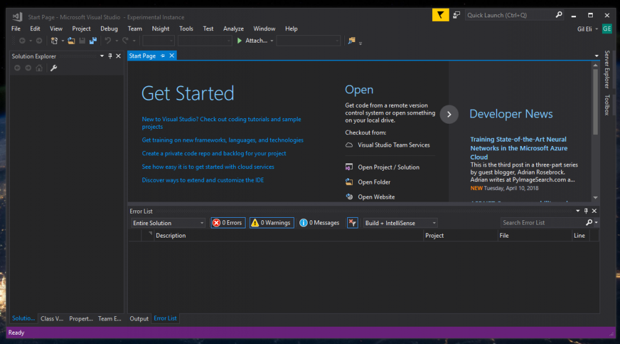This screenshot has height=344, width=620.
Task: Click the Open Project / Solution link
Action: 388,167
